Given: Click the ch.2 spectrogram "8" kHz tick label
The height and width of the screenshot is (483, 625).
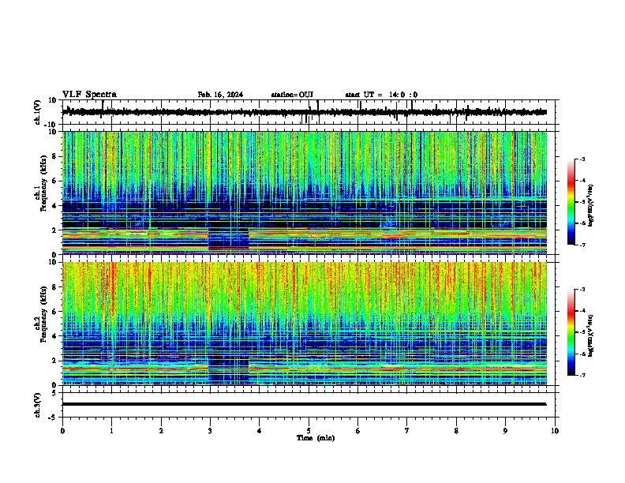Looking at the screenshot, I should 54,287.
